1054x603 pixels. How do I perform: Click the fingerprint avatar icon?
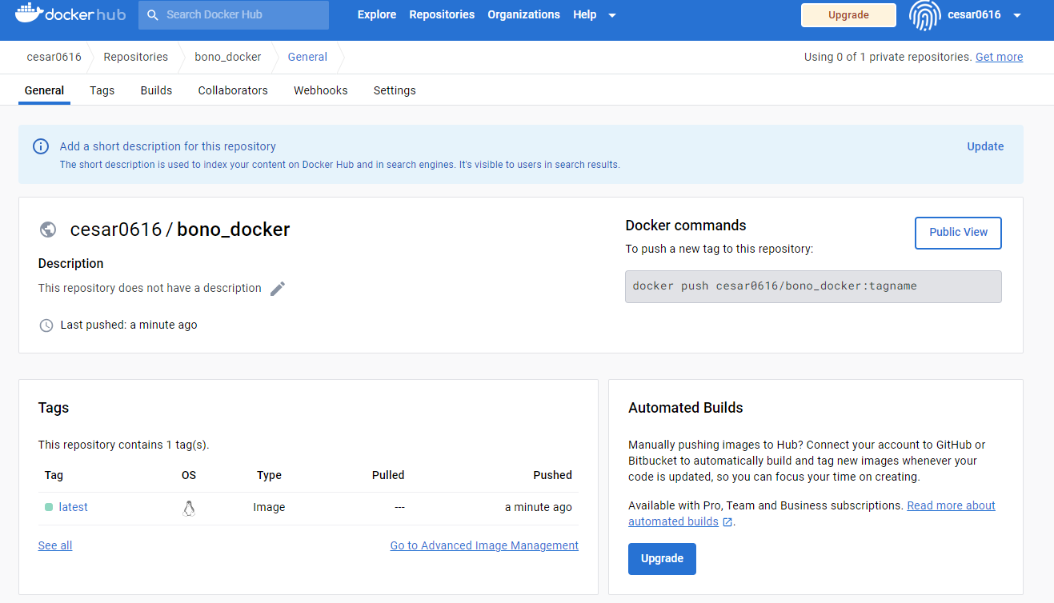point(924,15)
